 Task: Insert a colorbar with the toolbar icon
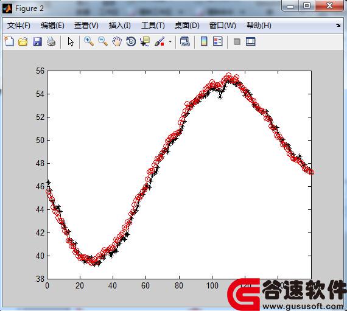204,41
